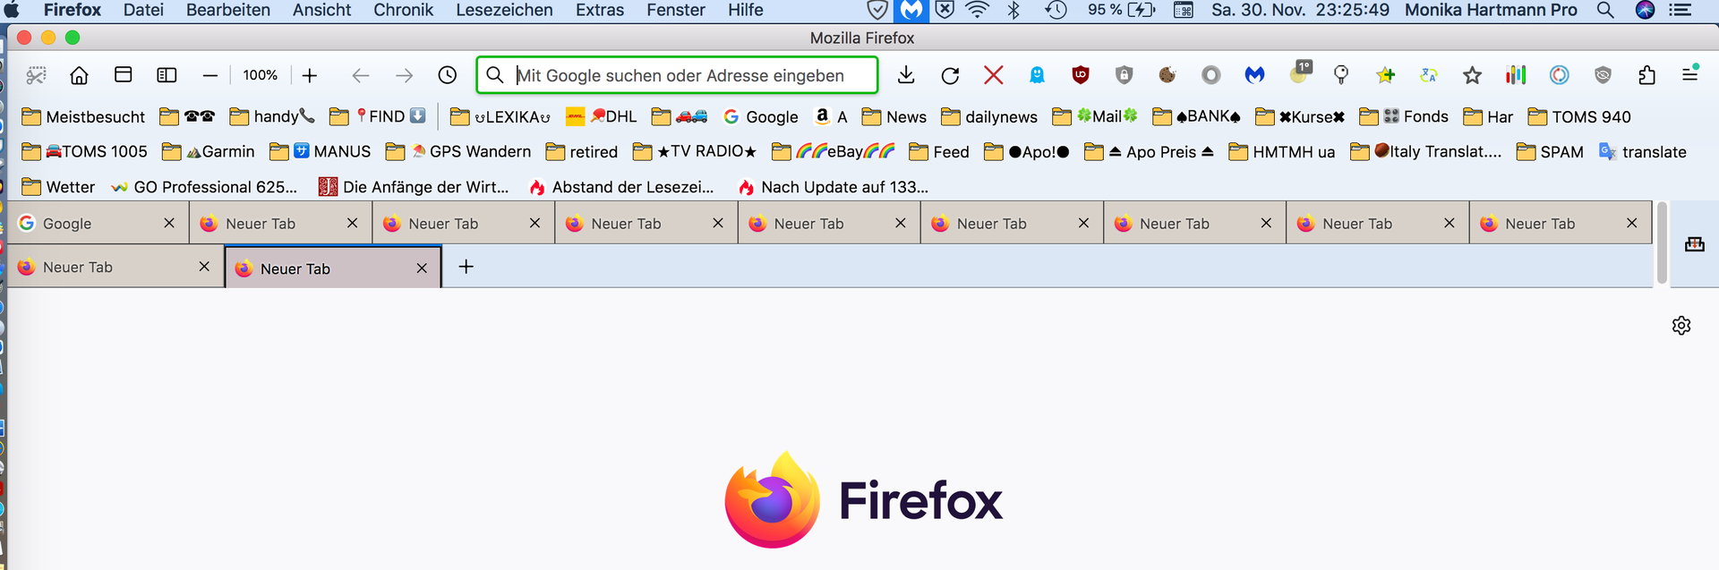Open Time Machine menu bar icon
The image size is (1719, 570).
click(x=1056, y=10)
